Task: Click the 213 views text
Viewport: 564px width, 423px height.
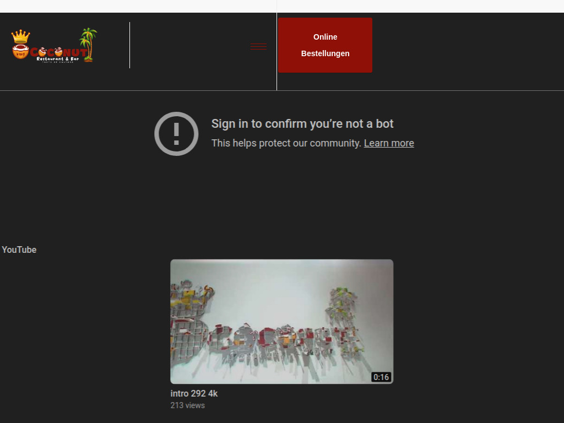Action: tap(187, 405)
